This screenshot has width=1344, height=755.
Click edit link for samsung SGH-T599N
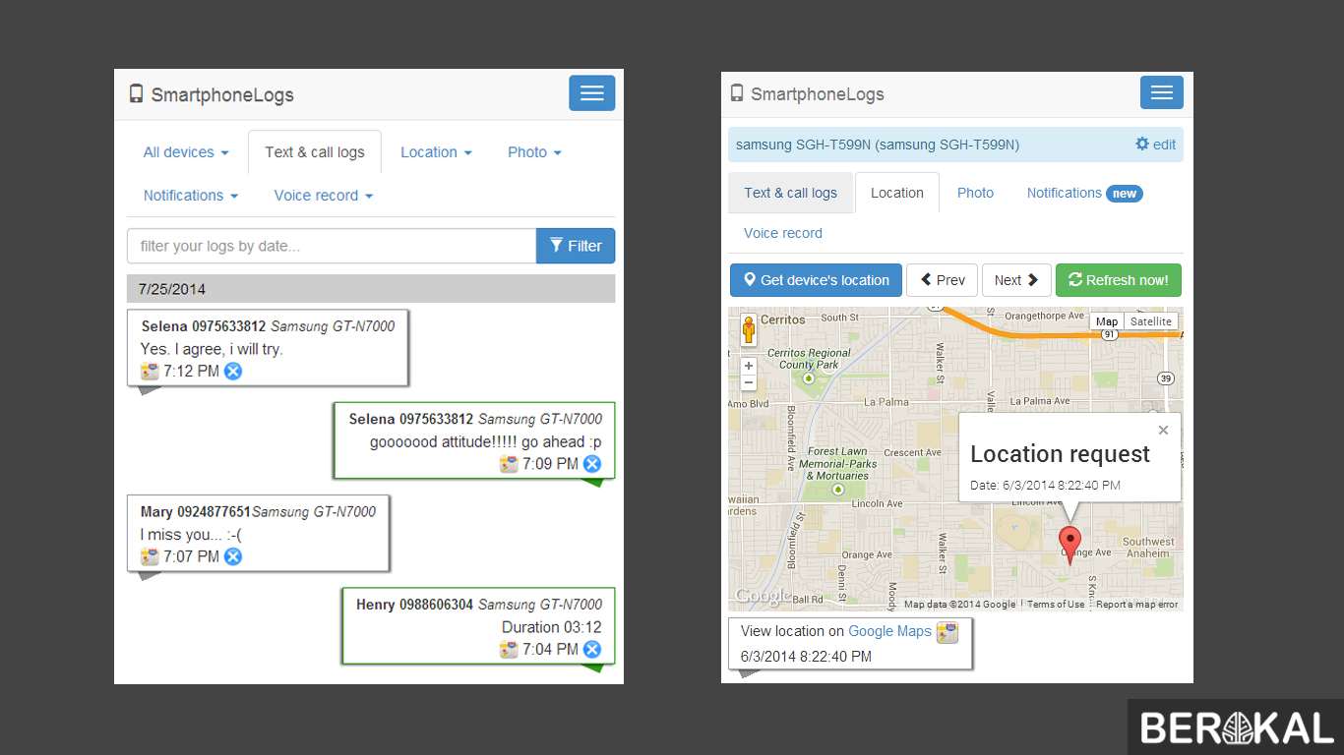(1164, 145)
